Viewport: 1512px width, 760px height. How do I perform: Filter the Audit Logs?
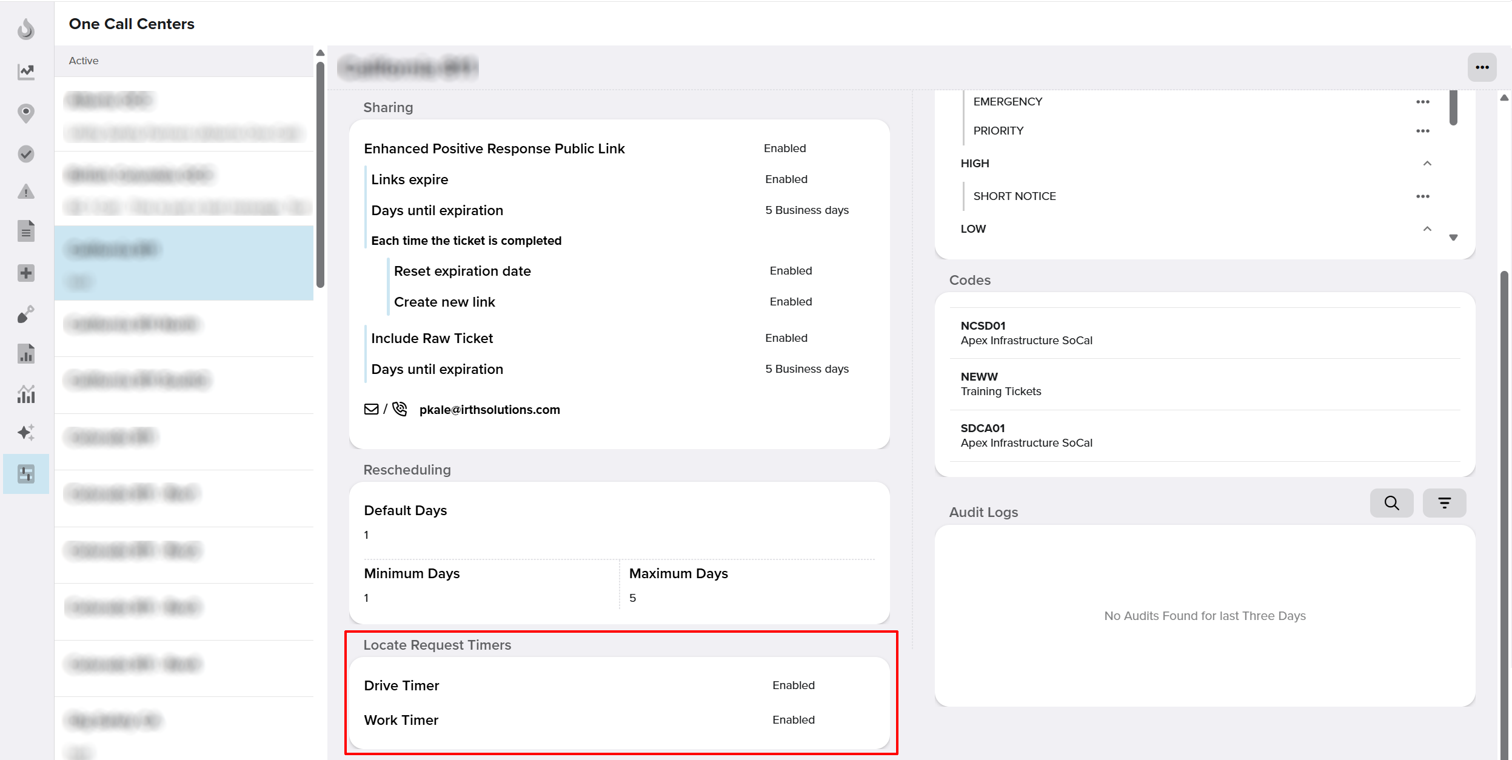coord(1444,503)
